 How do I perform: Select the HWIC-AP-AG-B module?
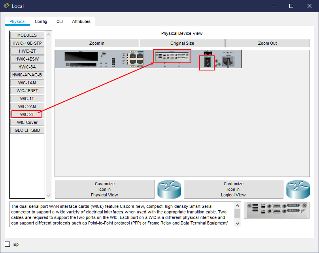click(x=27, y=75)
